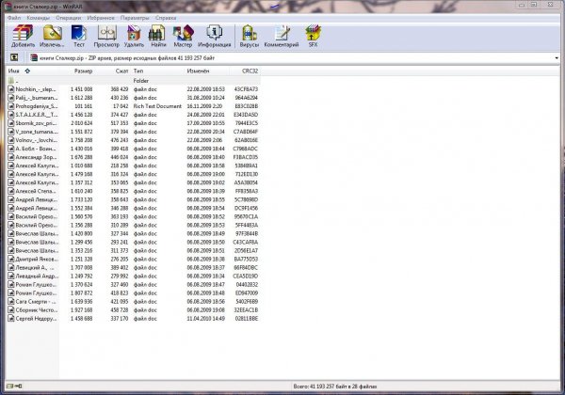Select file Volnov_-_lovchi
This screenshot has width=565, height=395.
click(x=36, y=140)
